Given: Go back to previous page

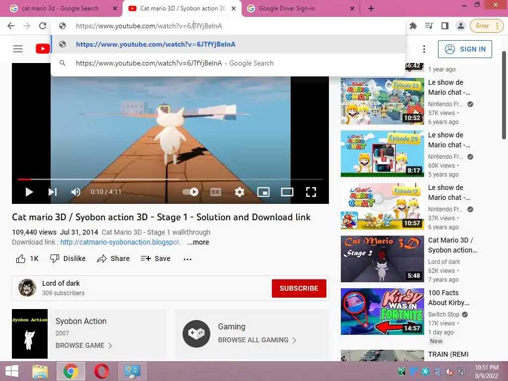Looking at the screenshot, I should click(x=11, y=26).
